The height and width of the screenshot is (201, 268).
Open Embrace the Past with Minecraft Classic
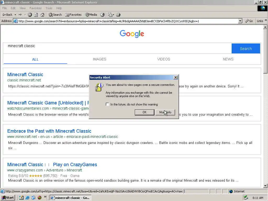click(x=49, y=131)
